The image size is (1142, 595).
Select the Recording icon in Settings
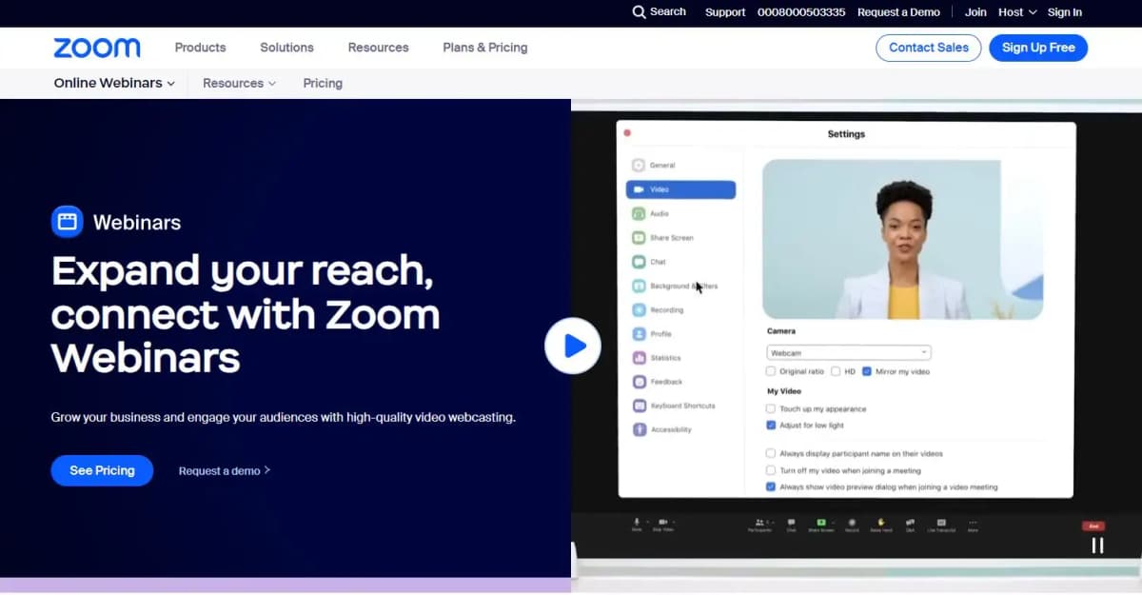tap(639, 309)
